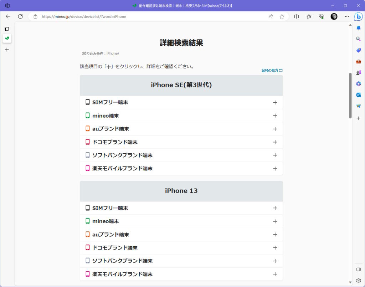Viewport: 365px width, 287px height.
Task: Reload the mineo device list page
Action: [x=20, y=16]
